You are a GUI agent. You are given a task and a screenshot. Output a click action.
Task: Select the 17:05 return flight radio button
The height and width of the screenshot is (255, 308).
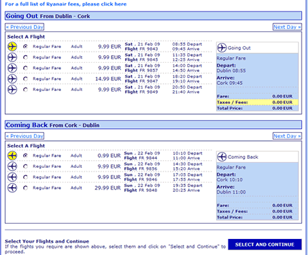tap(26, 177)
